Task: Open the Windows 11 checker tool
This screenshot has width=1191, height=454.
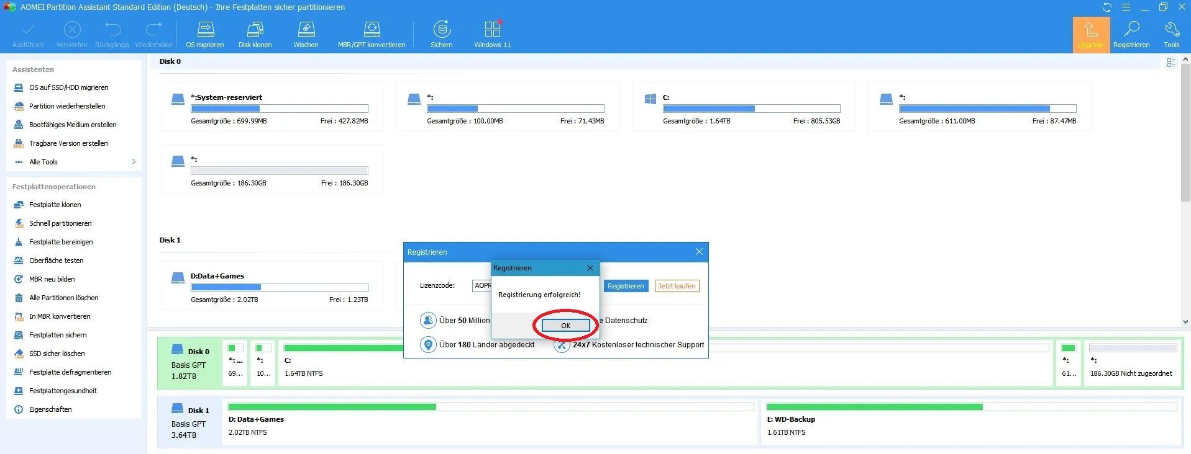Action: pyautogui.click(x=493, y=35)
